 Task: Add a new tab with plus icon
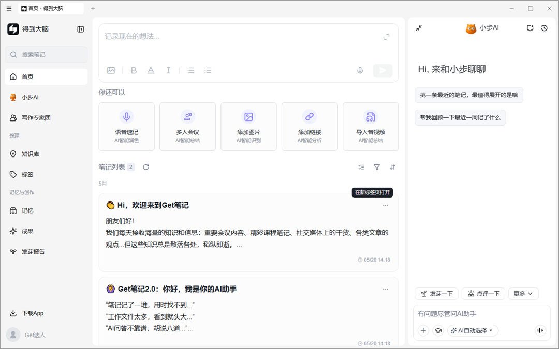point(93,9)
